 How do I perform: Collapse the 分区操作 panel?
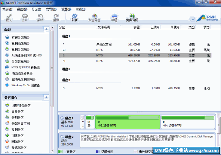tap(46, 97)
